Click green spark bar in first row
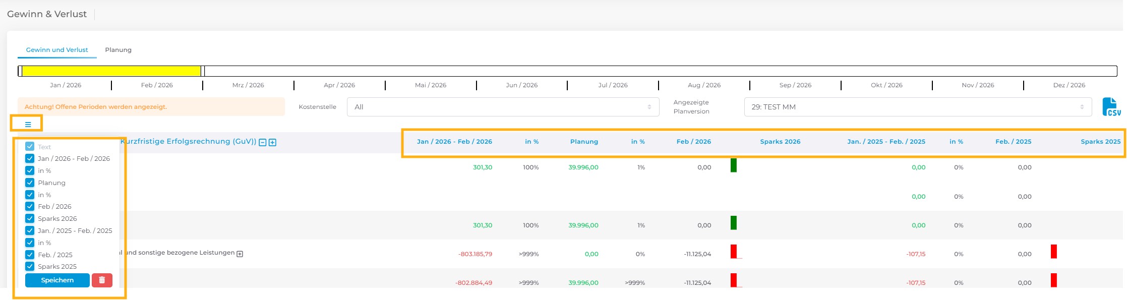The height and width of the screenshot is (300, 1127). [x=734, y=165]
